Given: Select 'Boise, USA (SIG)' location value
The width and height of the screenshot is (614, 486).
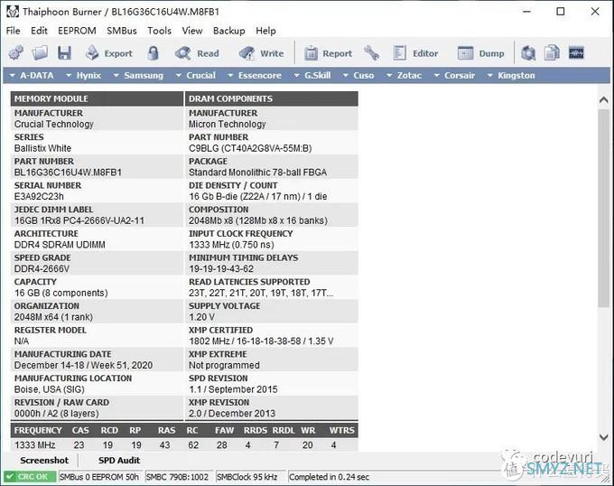Looking at the screenshot, I should pyautogui.click(x=50, y=389).
